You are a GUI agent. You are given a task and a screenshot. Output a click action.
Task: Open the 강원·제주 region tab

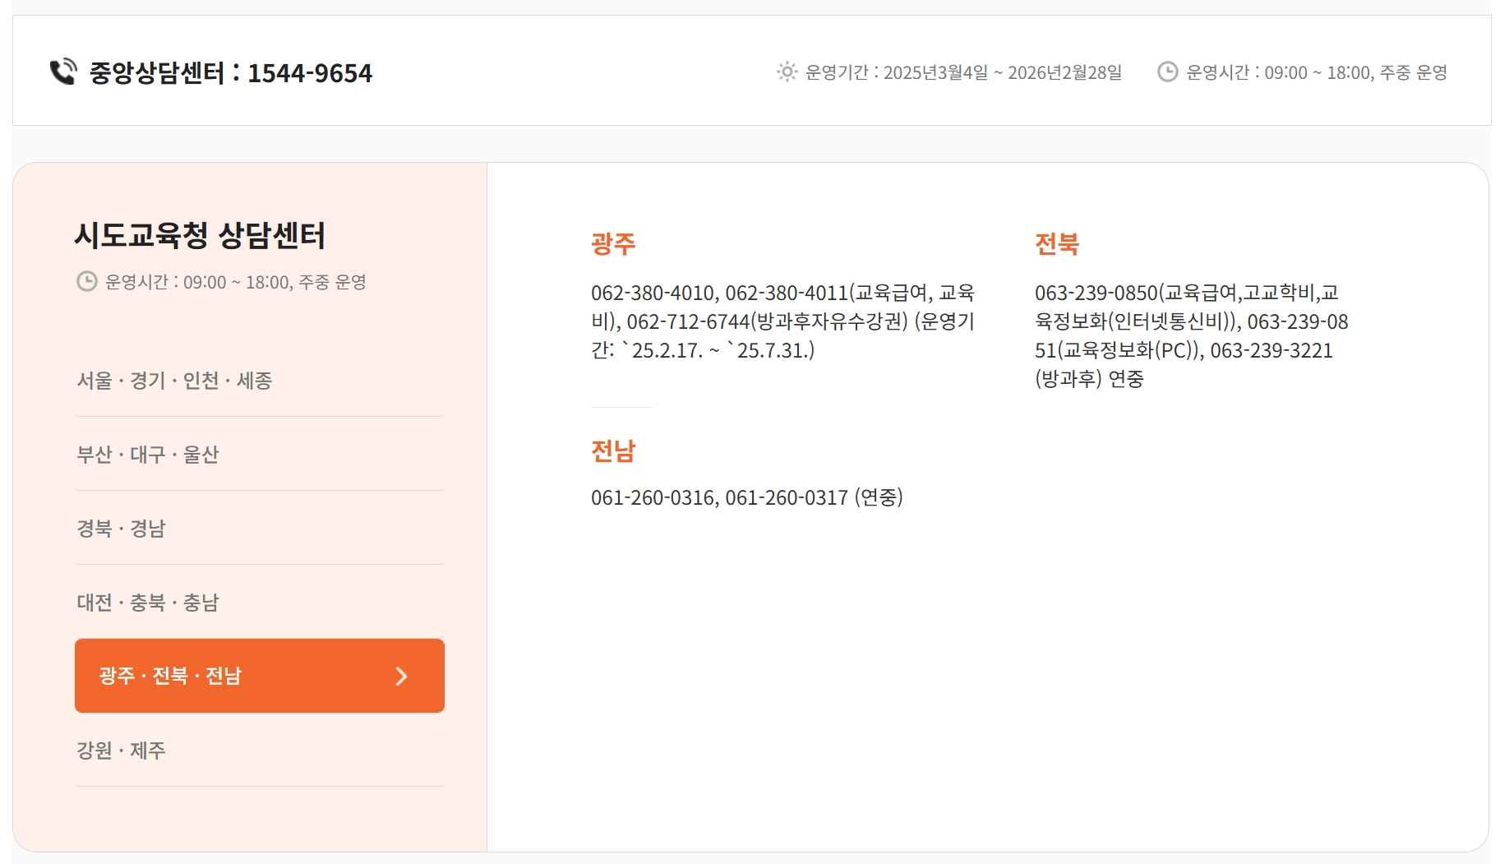click(260, 751)
